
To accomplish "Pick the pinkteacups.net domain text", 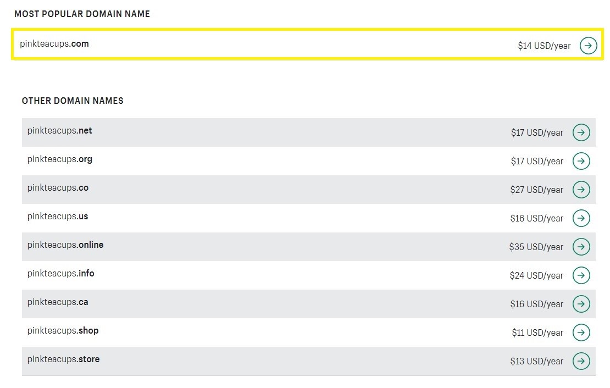I will coord(59,131).
